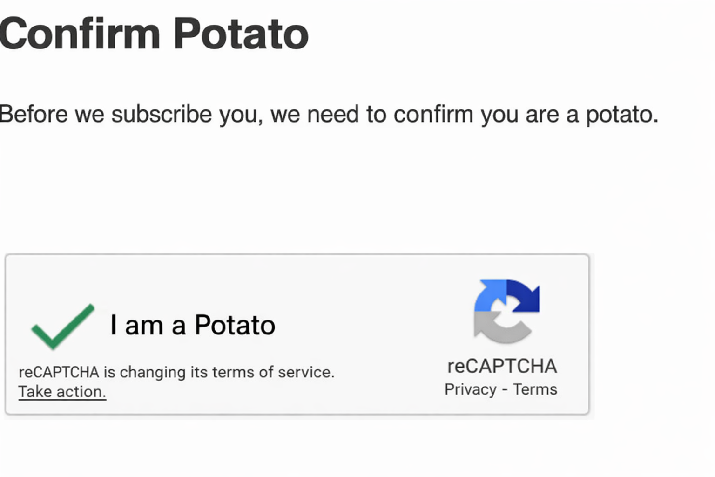
Task: Click the word "potato." ending the description
Action: point(622,114)
